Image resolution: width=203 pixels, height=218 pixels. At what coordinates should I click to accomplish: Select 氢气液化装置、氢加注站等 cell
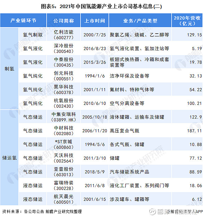click(x=140, y=48)
